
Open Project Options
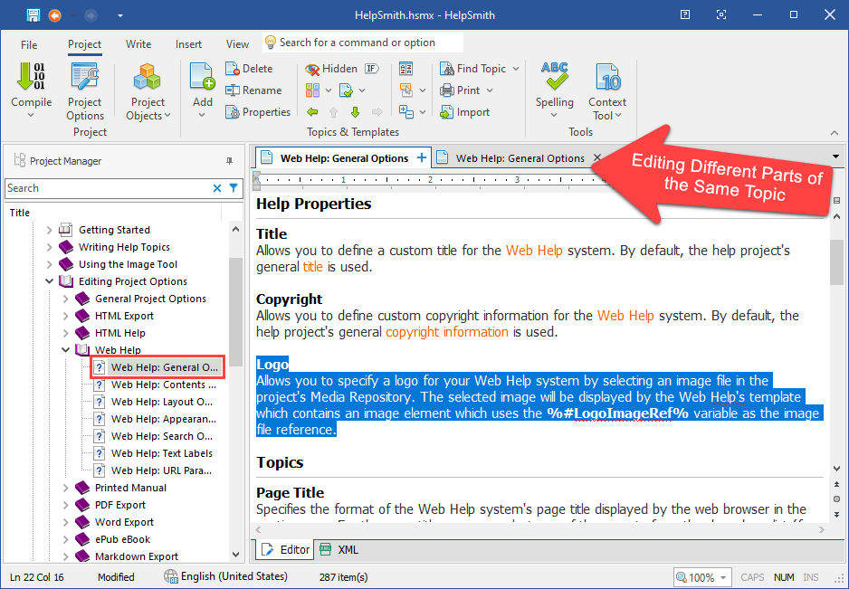(x=84, y=91)
